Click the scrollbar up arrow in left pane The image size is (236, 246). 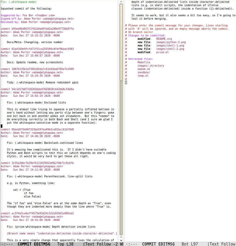click(121, 2)
